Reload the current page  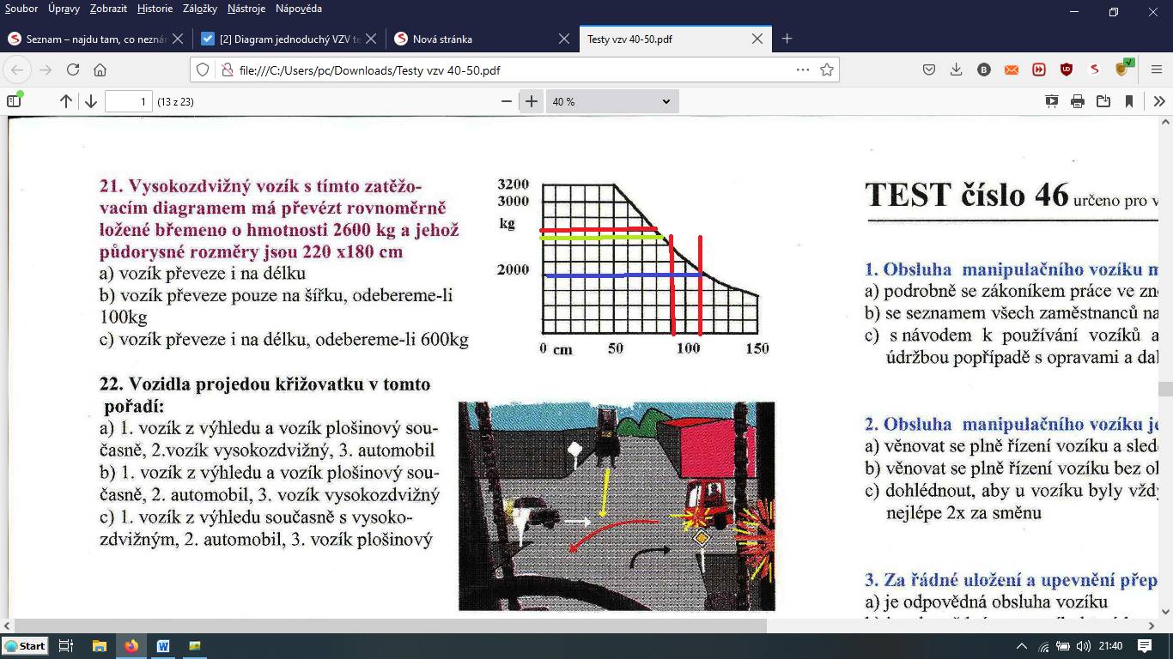click(x=73, y=70)
